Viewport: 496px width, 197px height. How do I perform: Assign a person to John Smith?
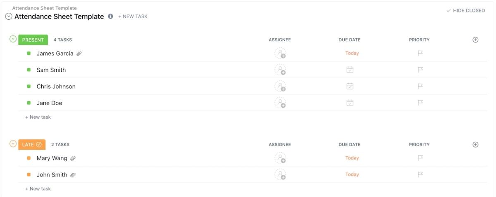280,175
